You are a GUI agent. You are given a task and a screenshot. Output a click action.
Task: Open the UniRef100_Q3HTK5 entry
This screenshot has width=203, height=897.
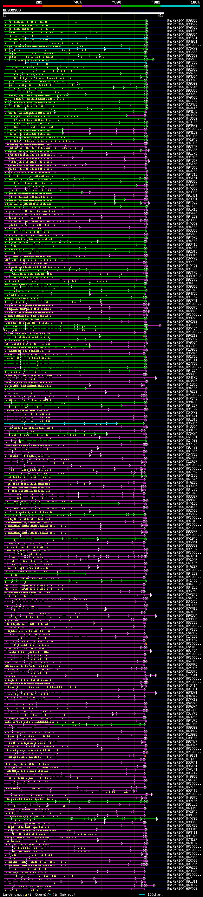coord(182,377)
